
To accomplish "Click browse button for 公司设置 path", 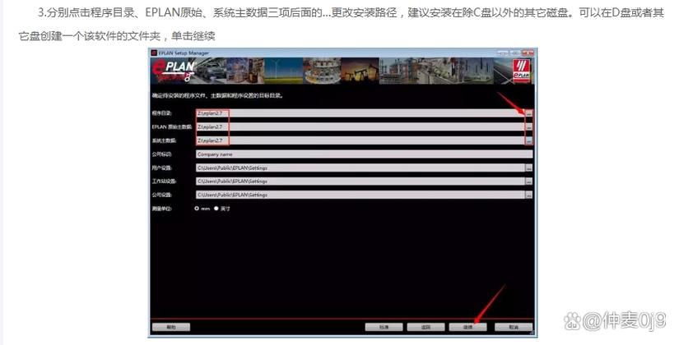I will pyautogui.click(x=528, y=195).
